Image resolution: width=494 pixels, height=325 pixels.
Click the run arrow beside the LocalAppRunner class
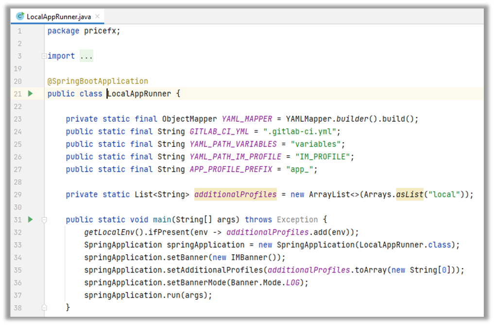pos(30,94)
